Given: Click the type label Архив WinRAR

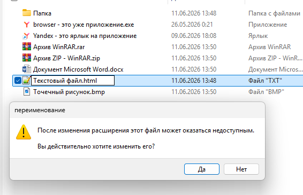Looking at the screenshot, I should coord(269,47).
